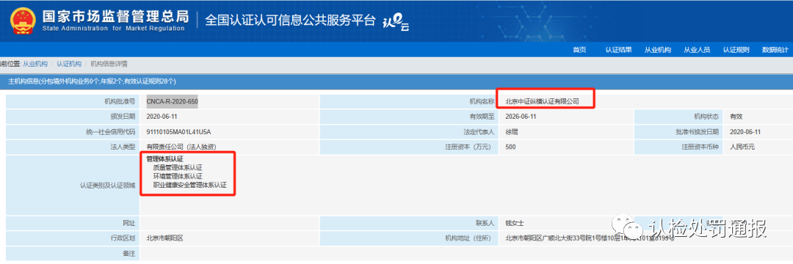Click the 统一社会信用代码 label

pos(111,132)
